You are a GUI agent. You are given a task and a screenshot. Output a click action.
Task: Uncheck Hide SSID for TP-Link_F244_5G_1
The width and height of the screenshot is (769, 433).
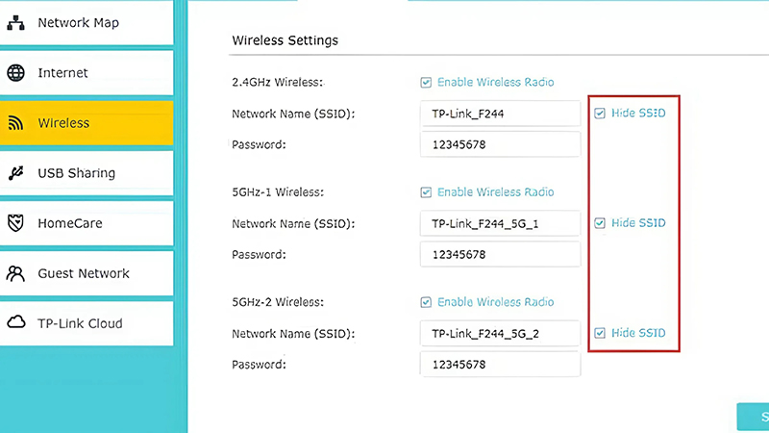pyautogui.click(x=600, y=223)
